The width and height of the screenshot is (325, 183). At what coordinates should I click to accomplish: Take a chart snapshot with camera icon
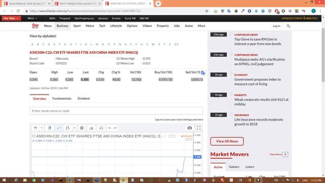point(189,128)
